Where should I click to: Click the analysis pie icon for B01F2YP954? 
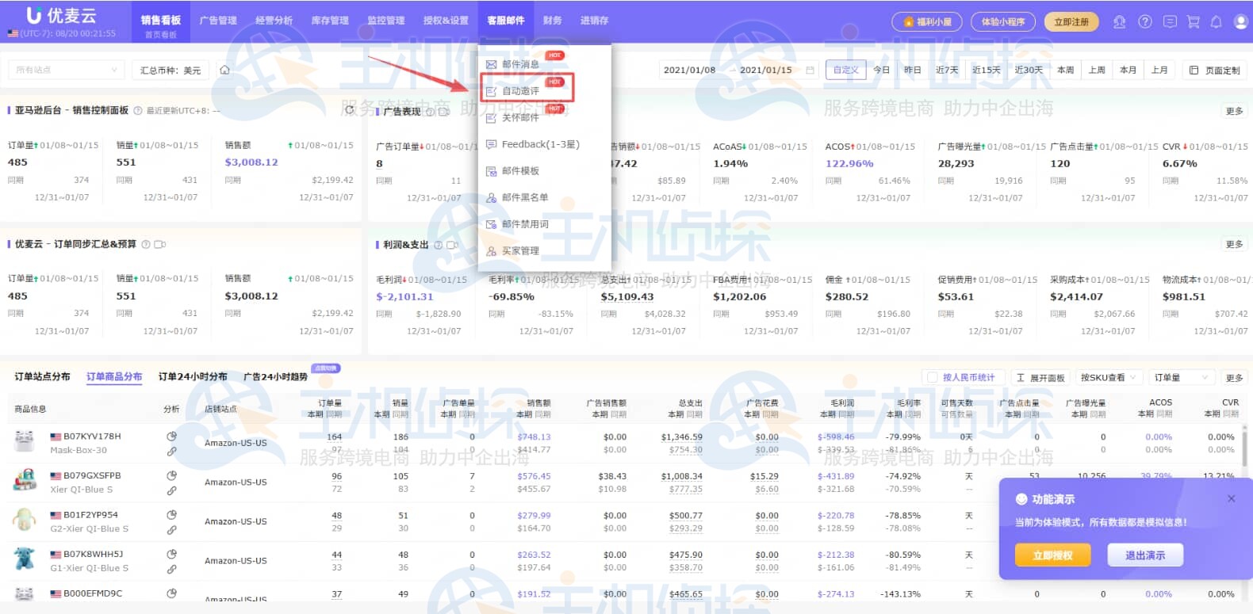171,515
